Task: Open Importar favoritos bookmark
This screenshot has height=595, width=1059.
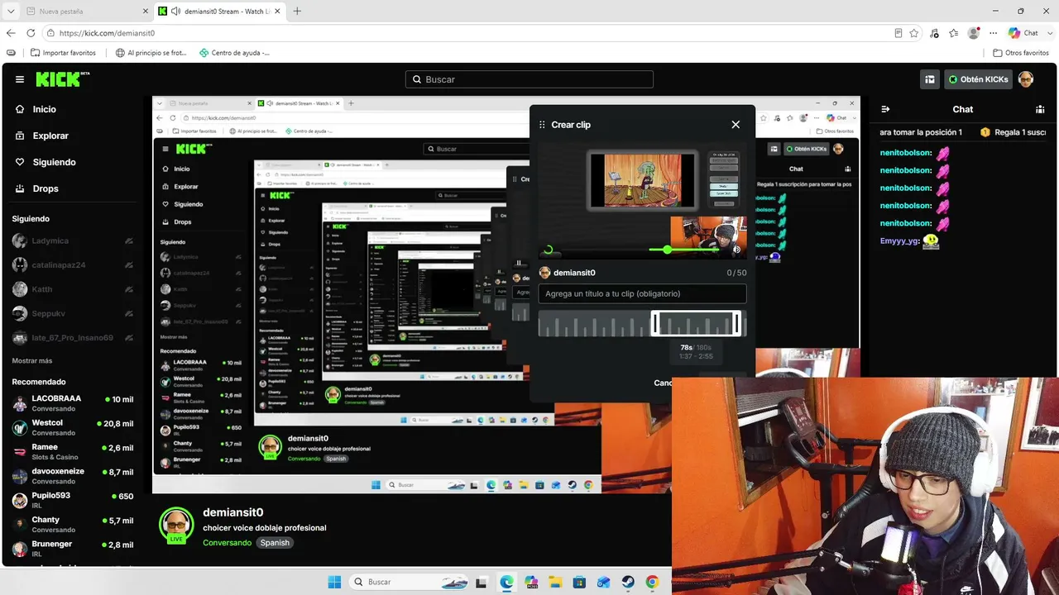Action: pyautogui.click(x=64, y=53)
